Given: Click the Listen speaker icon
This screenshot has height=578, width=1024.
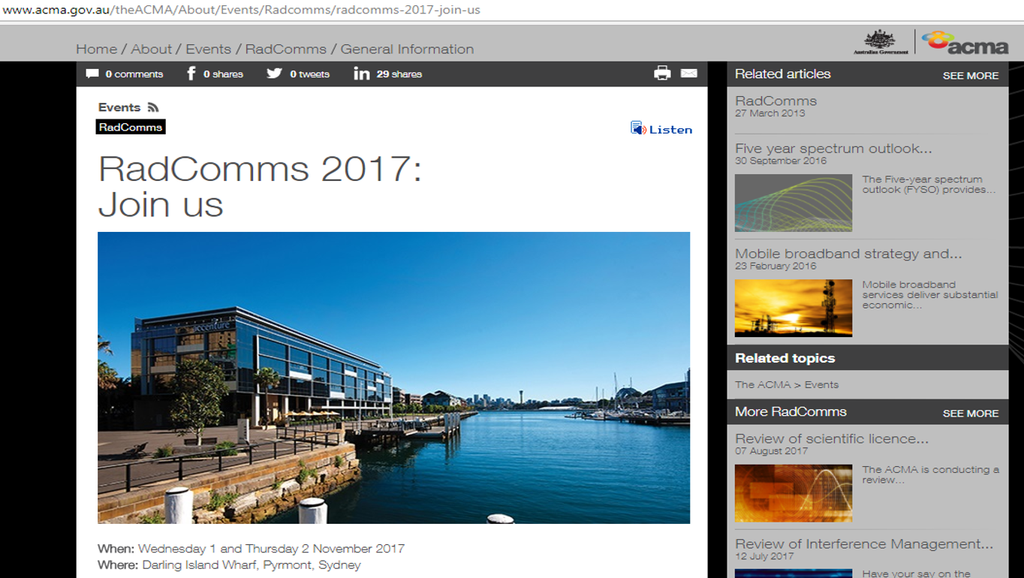Looking at the screenshot, I should (x=638, y=128).
